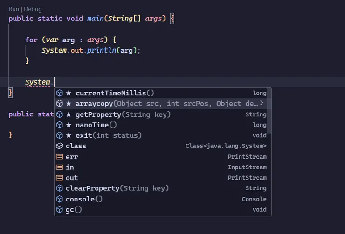
Task: Click the method icon beside currentTimeMillis()
Action: coord(60,93)
